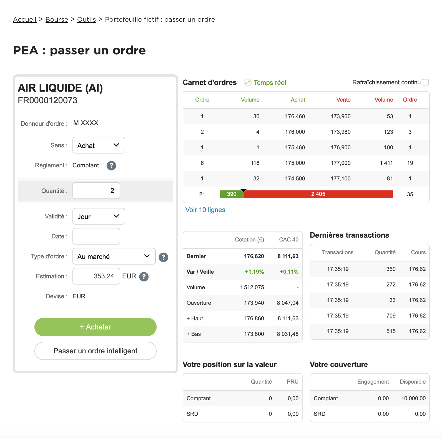442x438 pixels.
Task: Click the Temps réel link
Action: (270, 83)
